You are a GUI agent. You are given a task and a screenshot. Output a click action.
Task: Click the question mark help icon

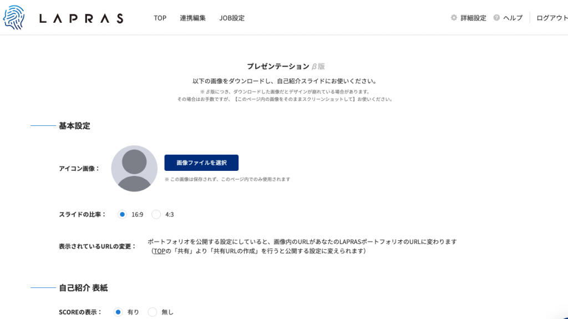(x=496, y=18)
